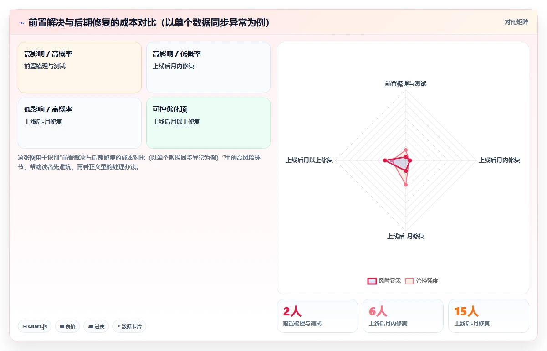Select the 可控优化项 matrix card
547x351 pixels.
[x=208, y=123]
